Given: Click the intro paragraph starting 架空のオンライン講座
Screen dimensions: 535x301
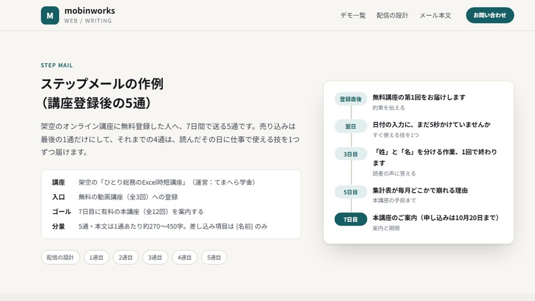Looking at the screenshot, I should coord(171,139).
